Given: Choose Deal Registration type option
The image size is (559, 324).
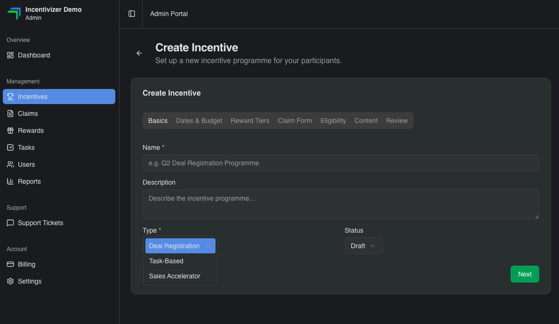Looking at the screenshot, I should 180,246.
